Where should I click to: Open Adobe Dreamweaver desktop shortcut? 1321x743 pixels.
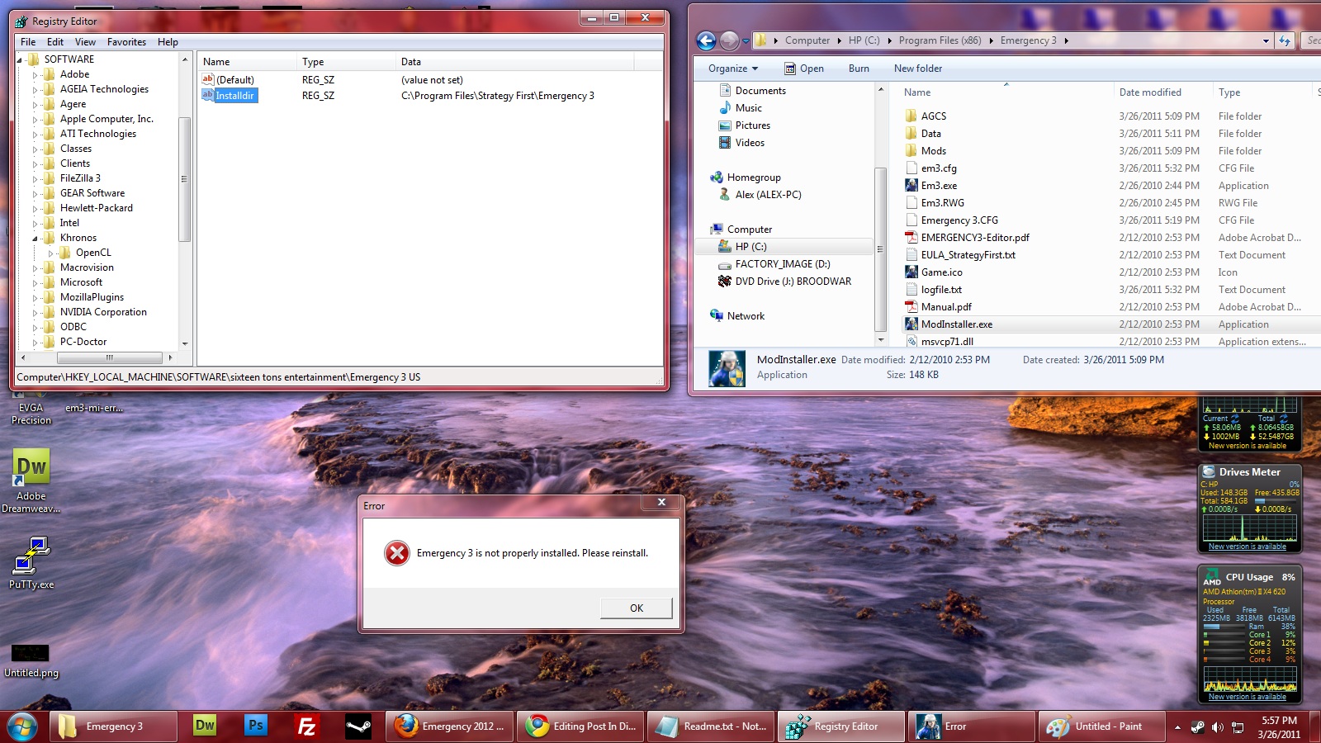[x=31, y=481]
